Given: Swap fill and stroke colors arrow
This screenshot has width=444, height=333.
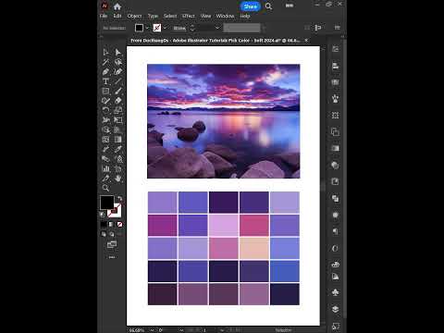Looking at the screenshot, I should pos(119,198).
